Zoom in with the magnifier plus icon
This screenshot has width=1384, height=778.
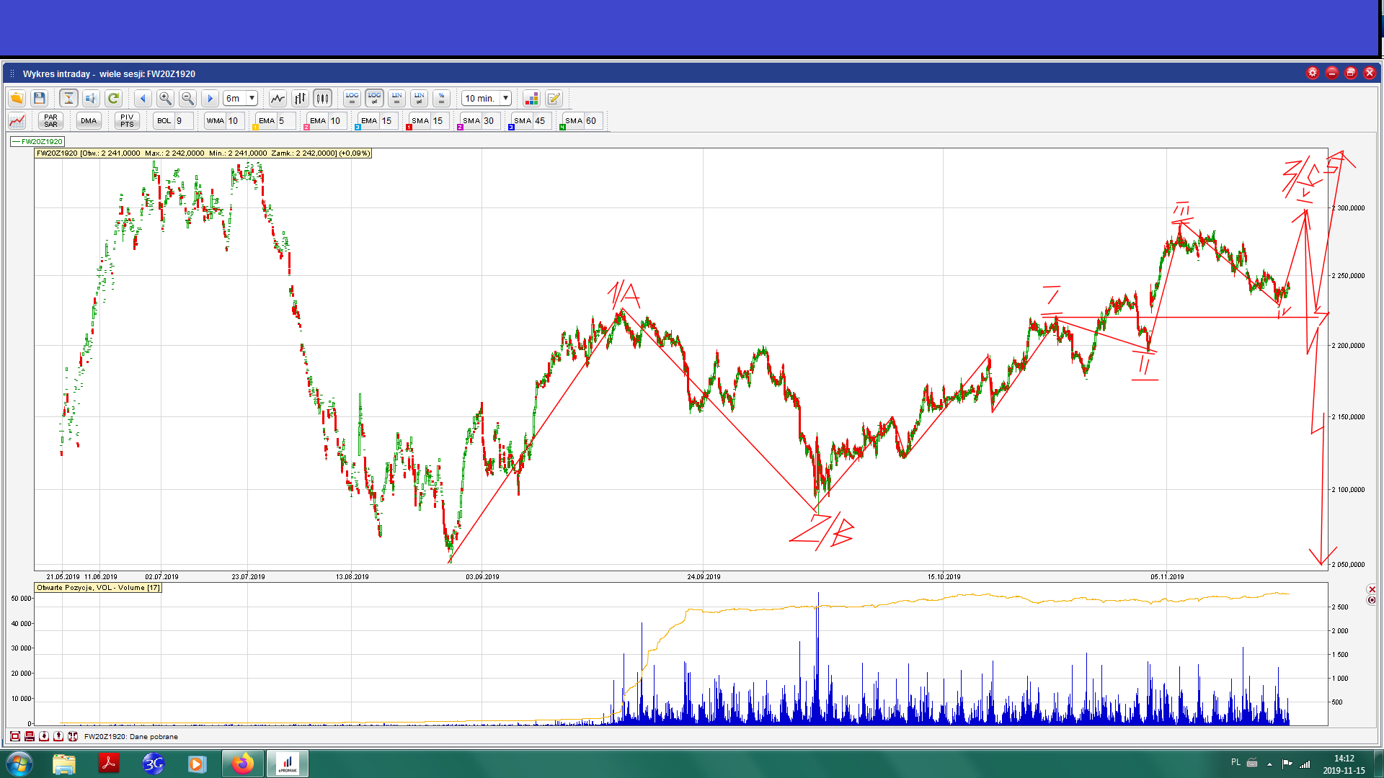tap(165, 98)
